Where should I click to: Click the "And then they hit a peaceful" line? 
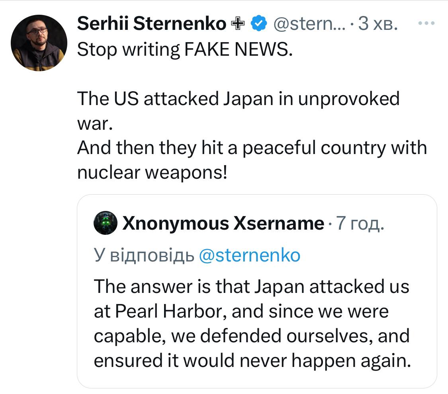[x=252, y=148]
